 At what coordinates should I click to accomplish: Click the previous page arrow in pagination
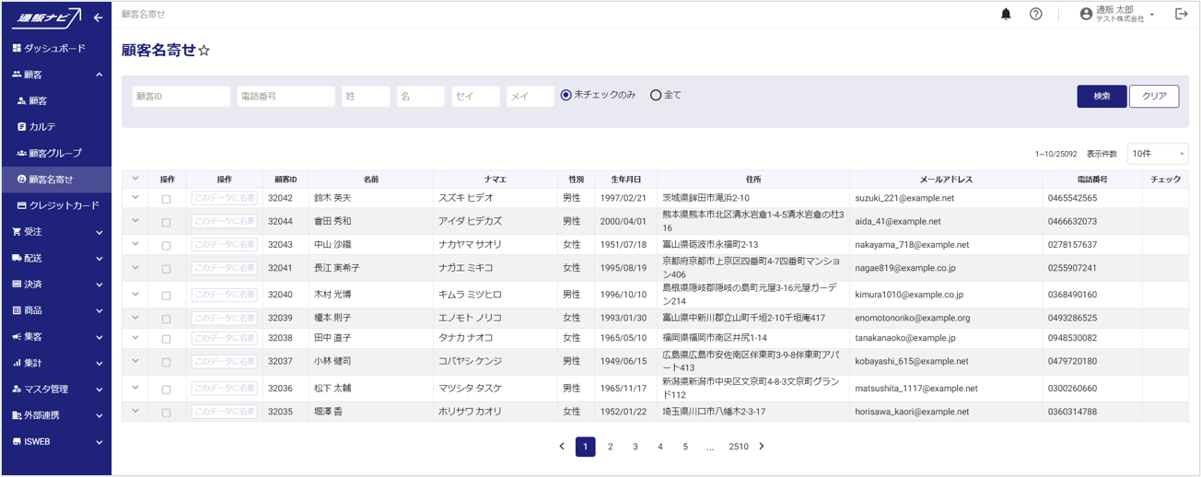[x=562, y=447]
